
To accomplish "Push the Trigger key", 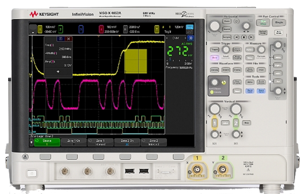I will (x=215, y=50).
